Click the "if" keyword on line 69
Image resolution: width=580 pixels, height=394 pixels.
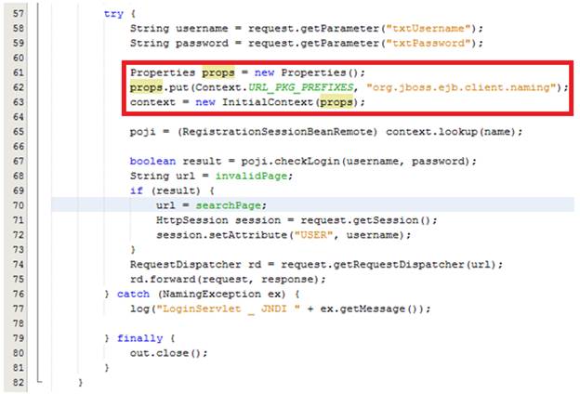click(x=136, y=190)
